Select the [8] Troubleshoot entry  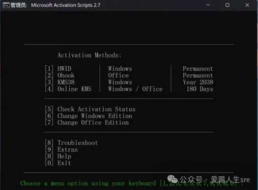tap(71, 143)
